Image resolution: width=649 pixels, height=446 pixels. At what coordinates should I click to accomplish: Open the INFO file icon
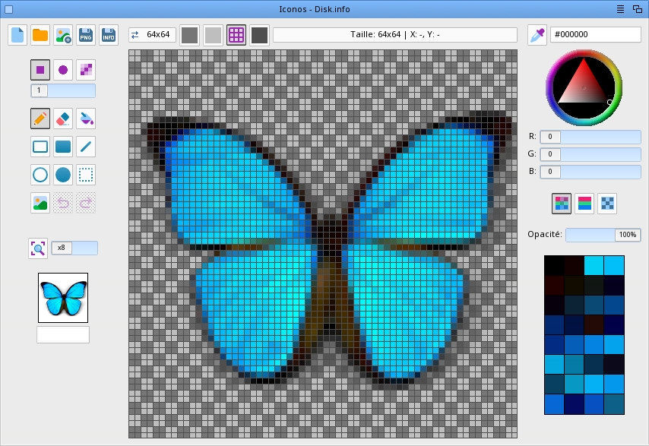[x=109, y=35]
